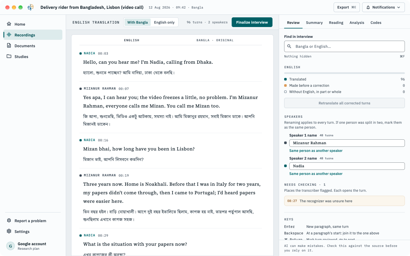The image size is (410, 256).
Task: Click the Export button
Action: click(347, 7)
